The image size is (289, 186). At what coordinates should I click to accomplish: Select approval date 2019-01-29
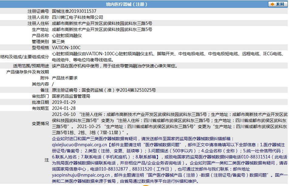pyautogui.click(x=64, y=102)
